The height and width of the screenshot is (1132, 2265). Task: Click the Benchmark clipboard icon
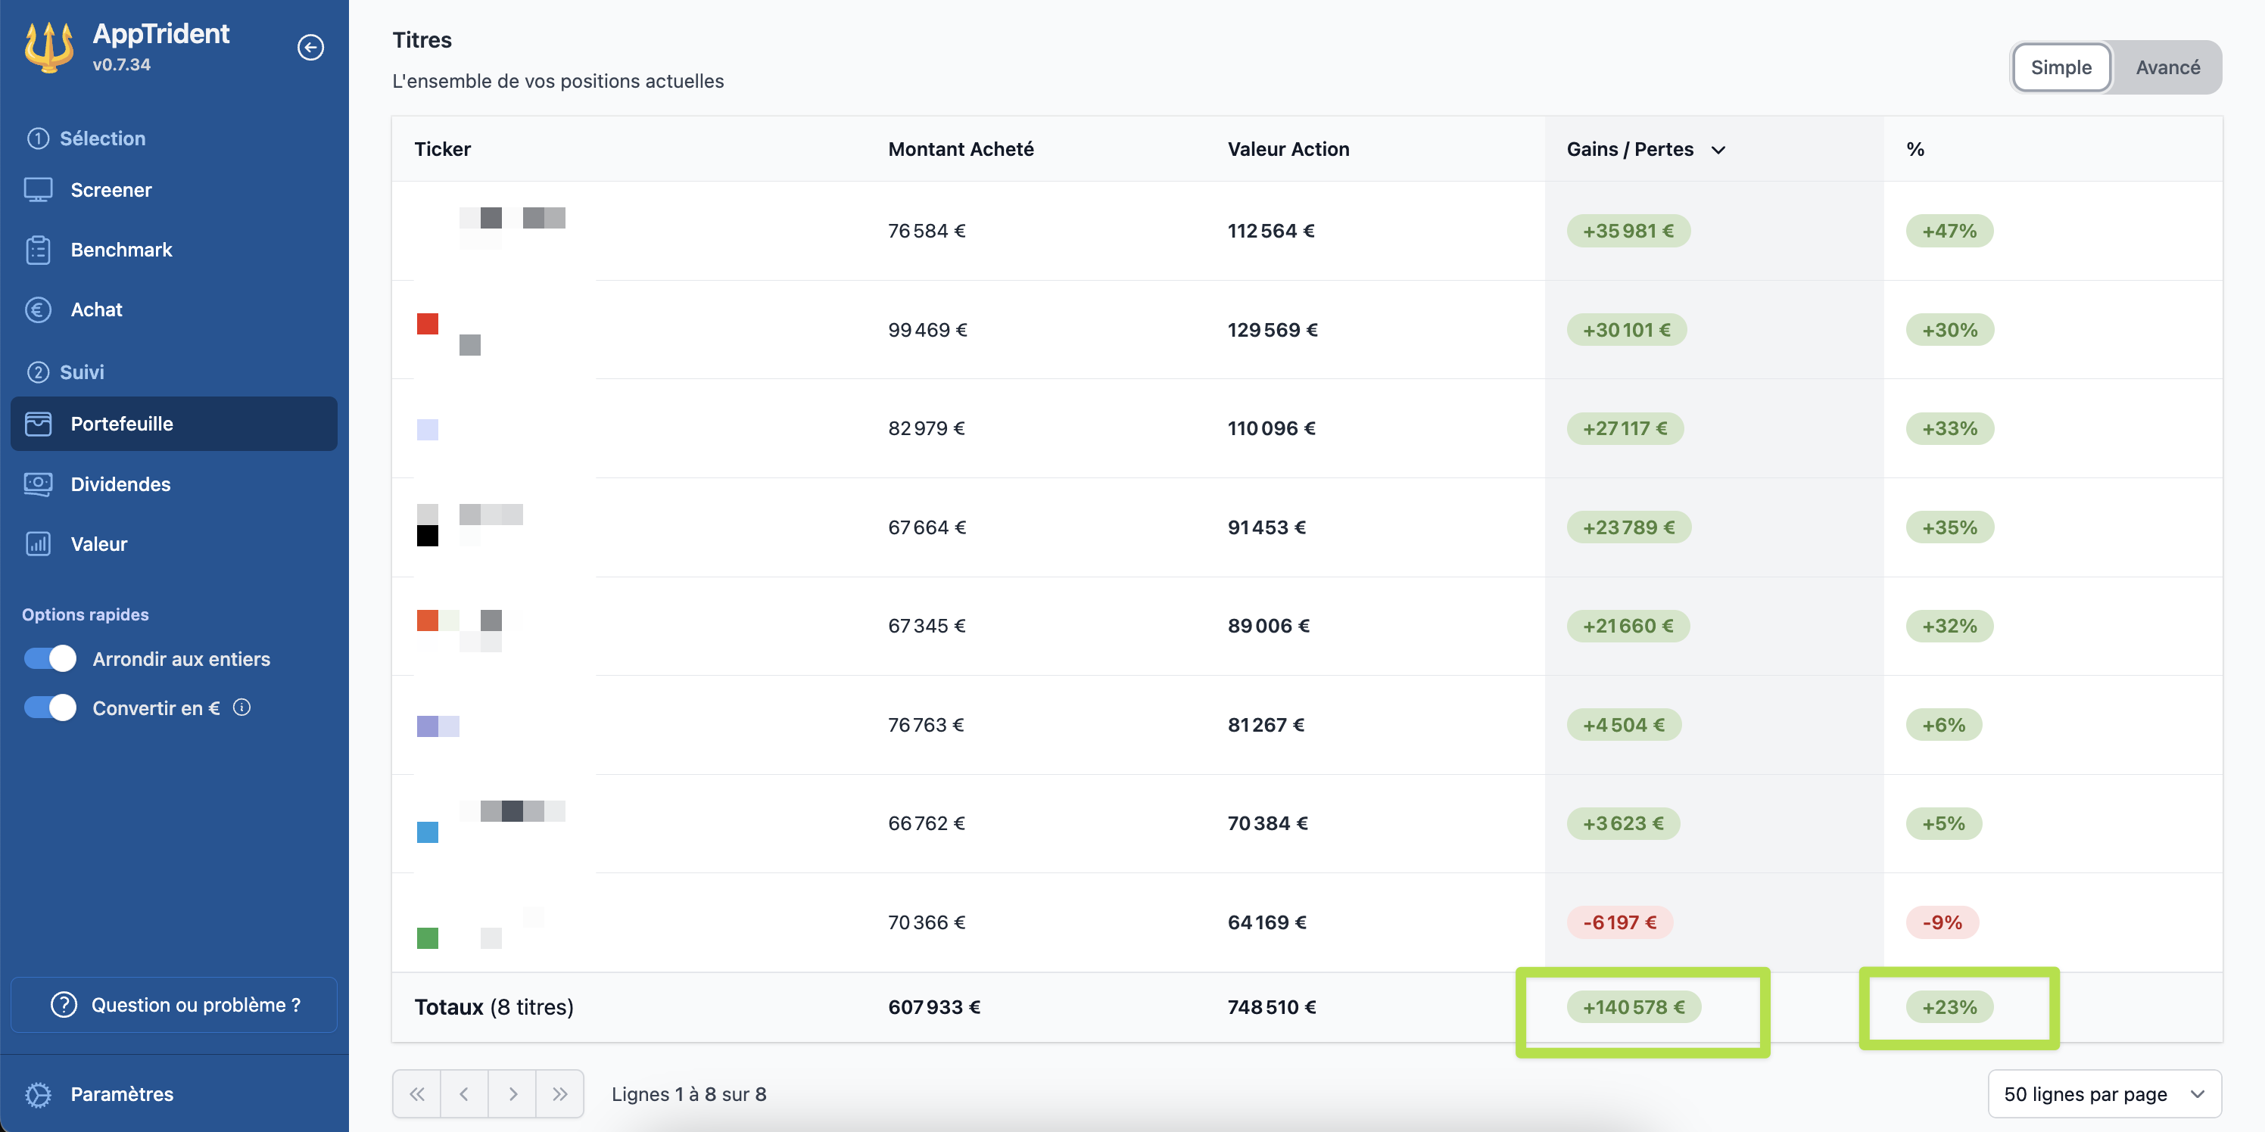coord(38,250)
